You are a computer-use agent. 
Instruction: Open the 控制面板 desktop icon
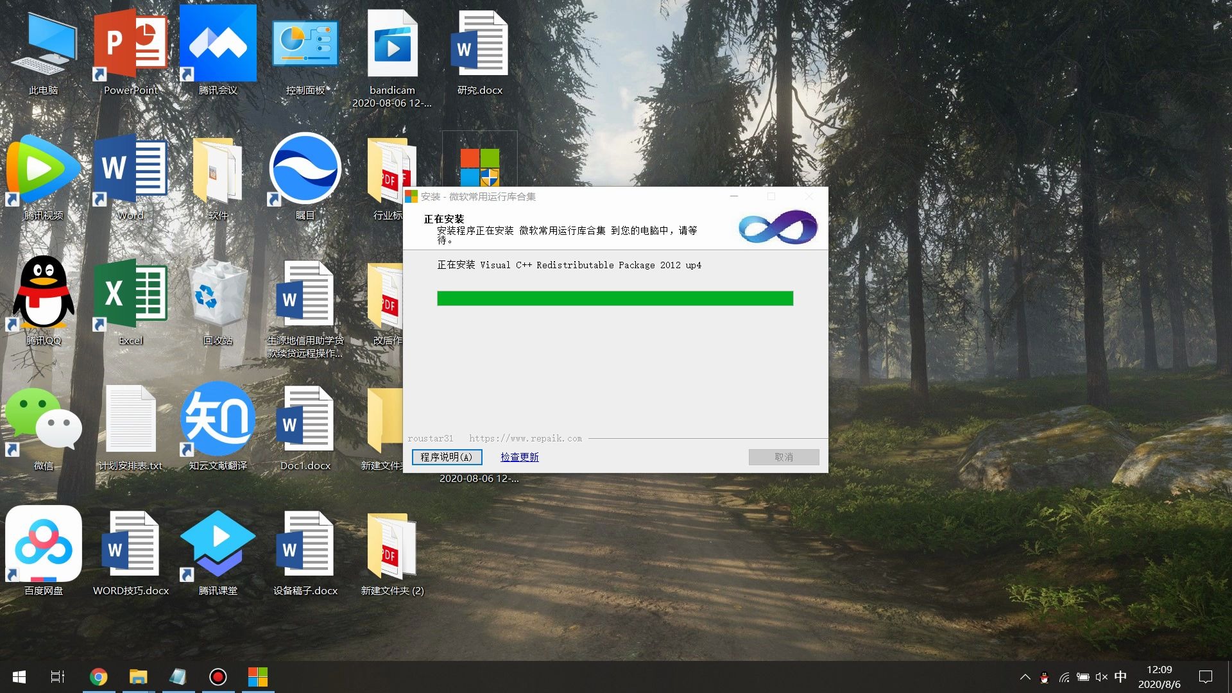coord(305,45)
